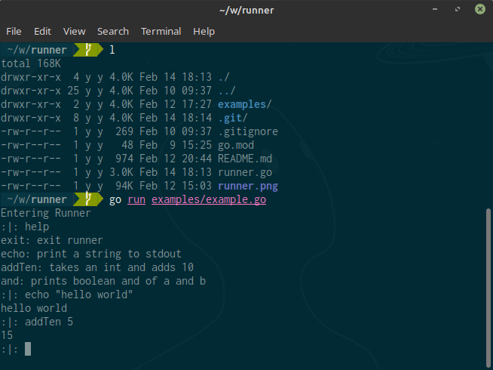The image size is (493, 370).
Task: Click the 'total 168K' line
Action: tap(31, 63)
